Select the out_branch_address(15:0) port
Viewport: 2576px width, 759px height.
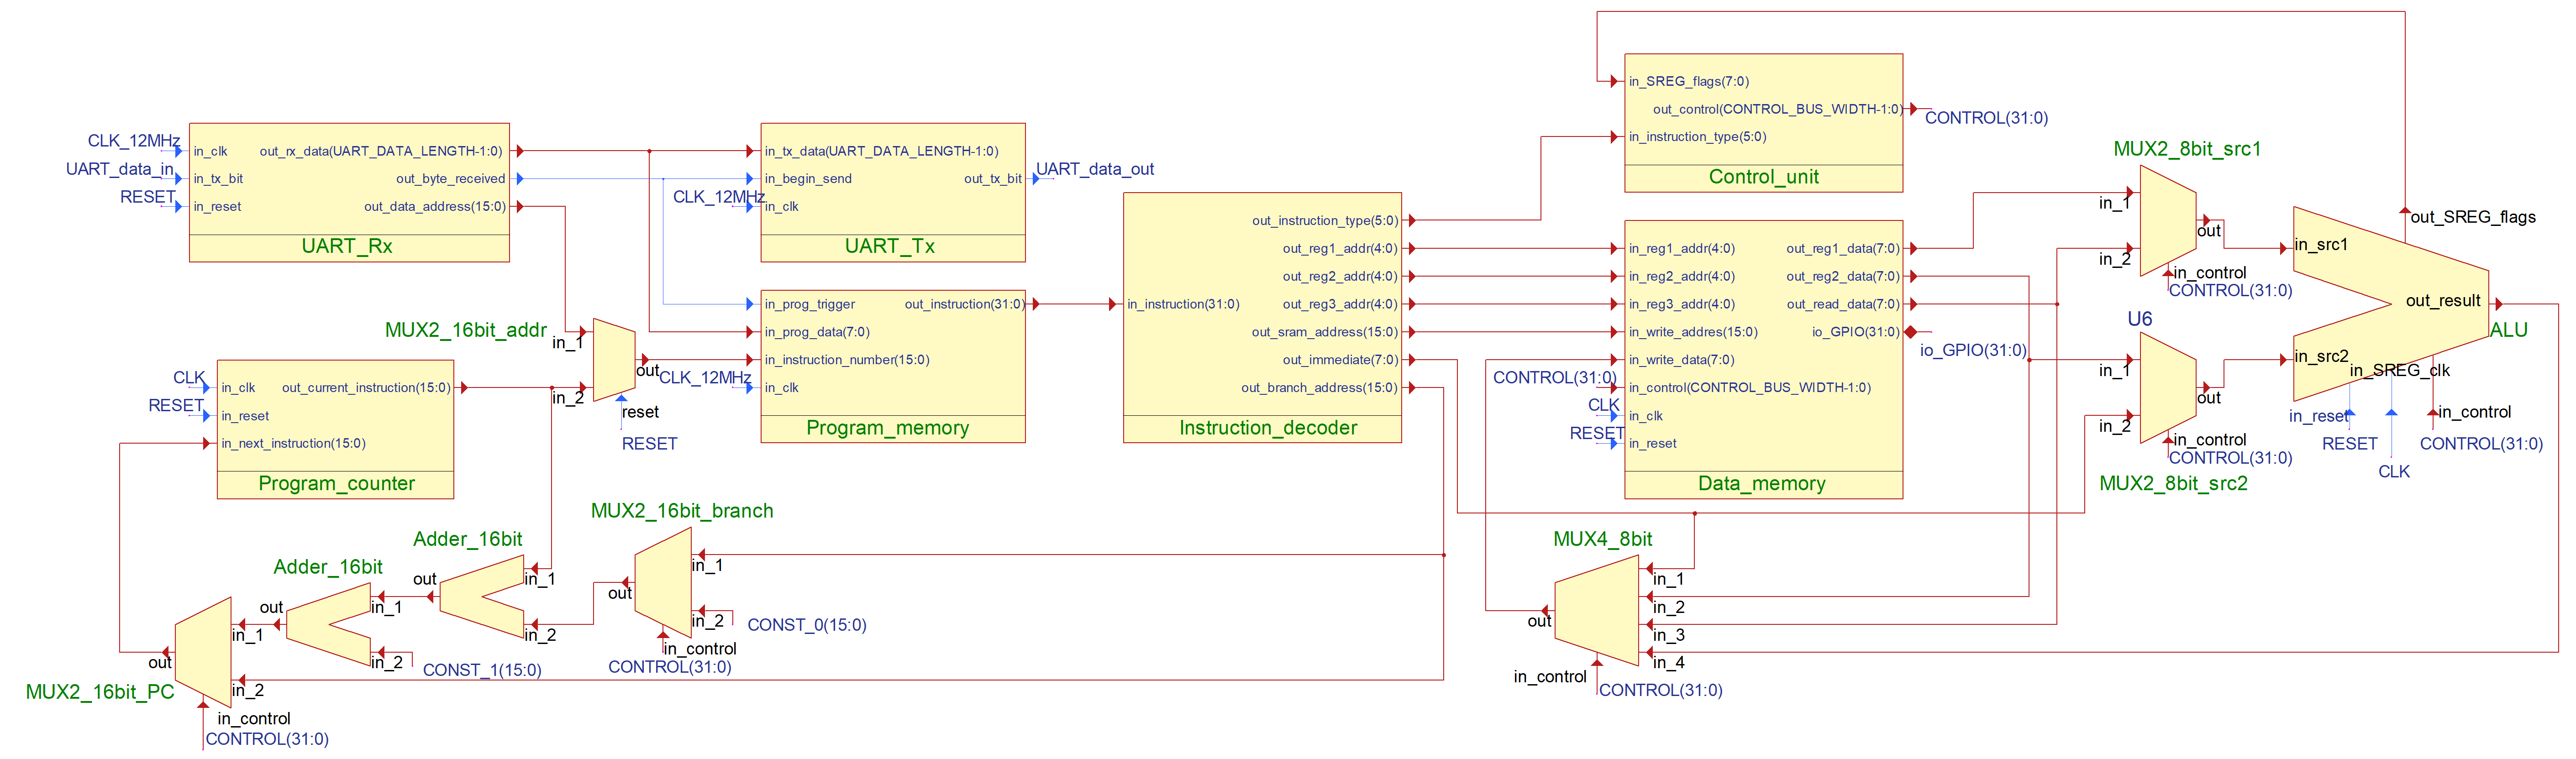click(1319, 388)
